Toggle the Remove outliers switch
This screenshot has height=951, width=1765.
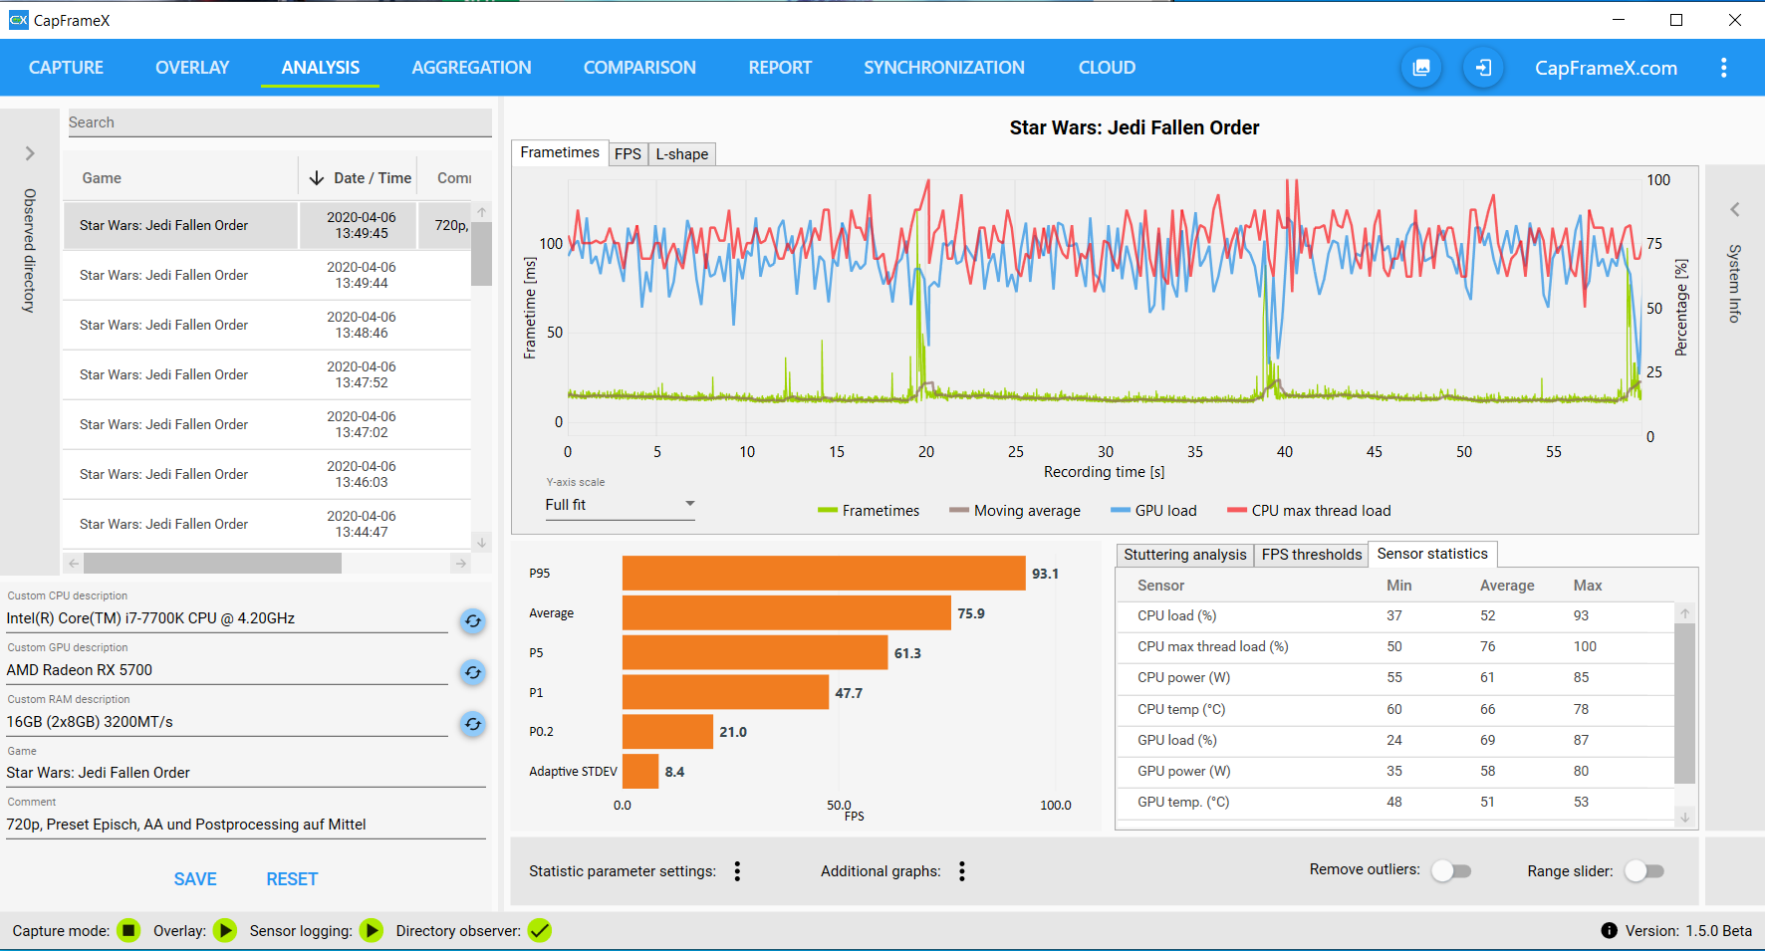[x=1451, y=871]
